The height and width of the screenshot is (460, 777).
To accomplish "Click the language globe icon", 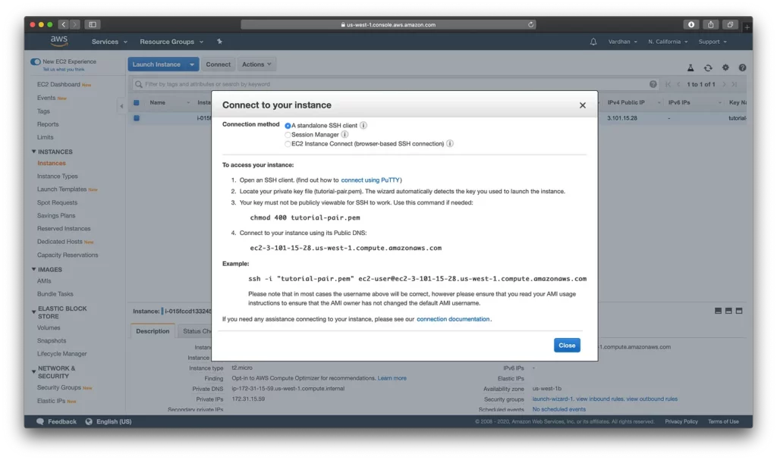I will click(89, 421).
